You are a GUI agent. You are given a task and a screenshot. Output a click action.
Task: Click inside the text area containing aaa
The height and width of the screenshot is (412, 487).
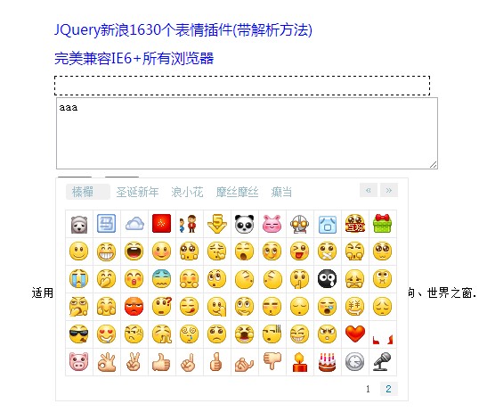[x=247, y=133]
